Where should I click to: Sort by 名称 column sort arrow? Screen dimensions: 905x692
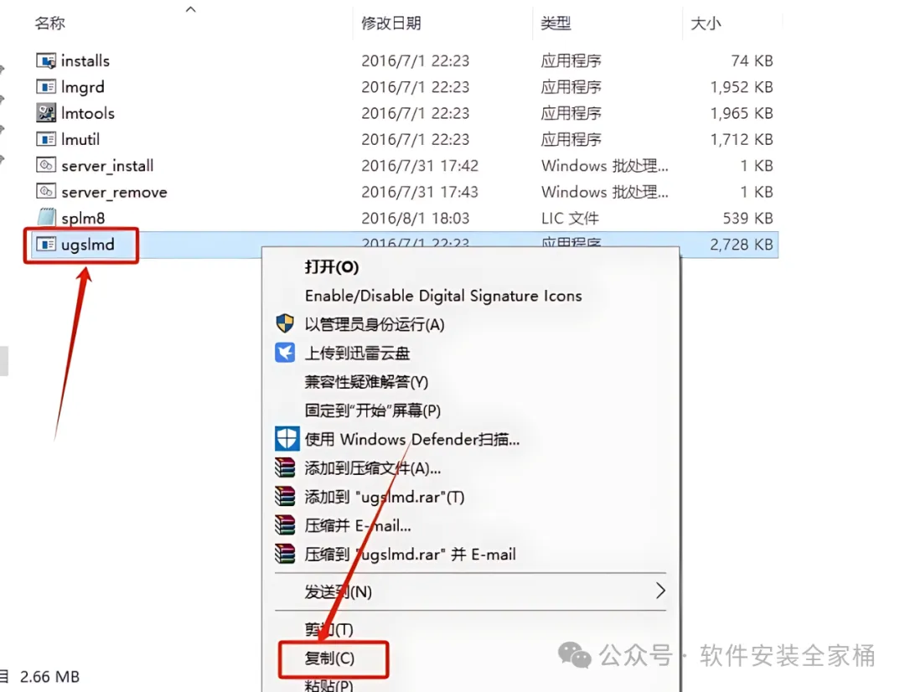[x=191, y=9]
